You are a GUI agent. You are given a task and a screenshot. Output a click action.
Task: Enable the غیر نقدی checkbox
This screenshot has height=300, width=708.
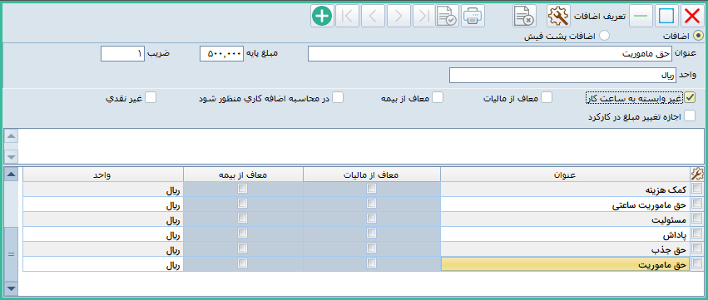tap(151, 97)
